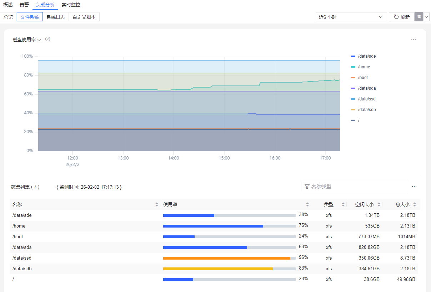This screenshot has width=431, height=292.
Task: Sort by the 使用率 column arrows
Action: point(307,204)
